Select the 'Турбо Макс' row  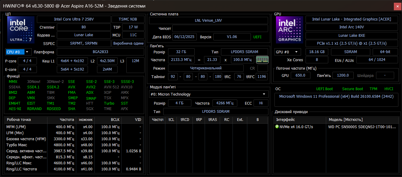(74, 145)
